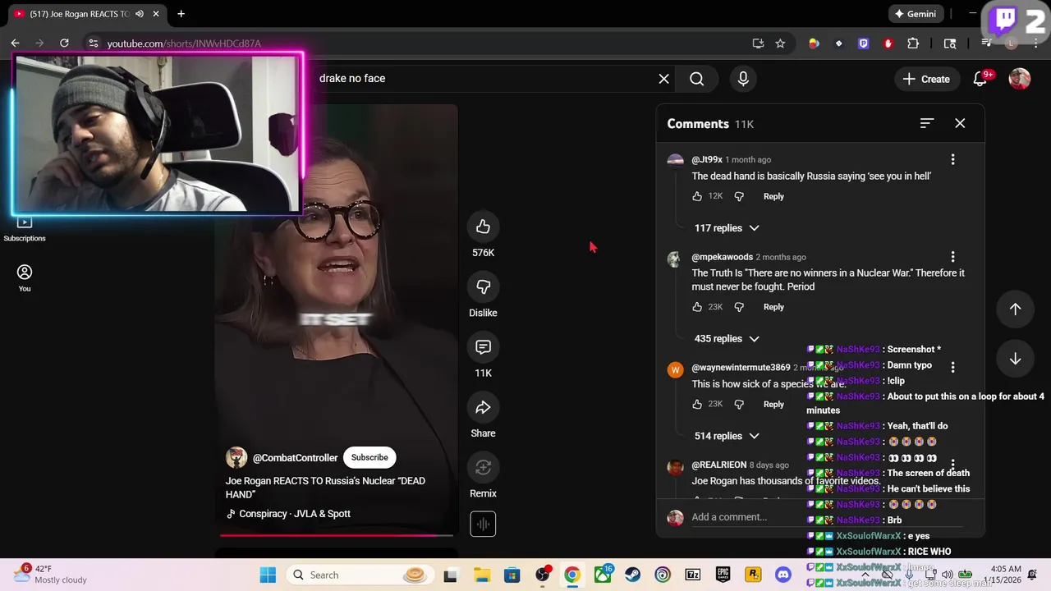
Task: Open Steam from the taskbar
Action: tap(633, 575)
